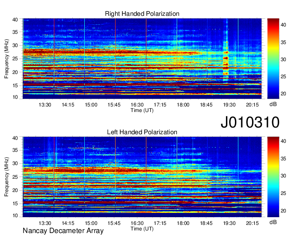Click the 20 MHz label on top frequency axis
The width and height of the screenshot is (291, 236).
coord(15,72)
